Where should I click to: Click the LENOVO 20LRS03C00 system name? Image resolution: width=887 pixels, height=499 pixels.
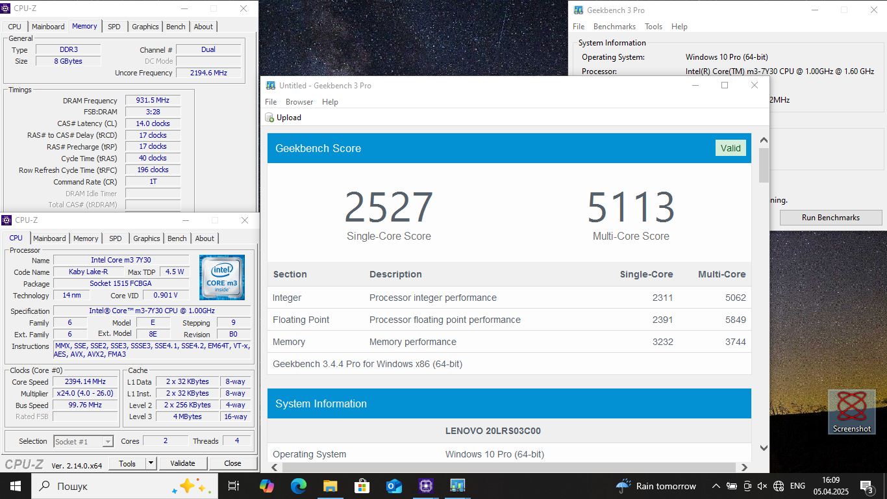click(x=493, y=431)
